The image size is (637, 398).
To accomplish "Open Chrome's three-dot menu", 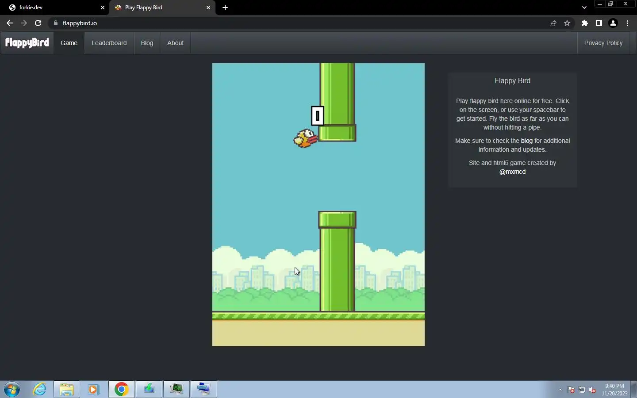I will [627, 23].
